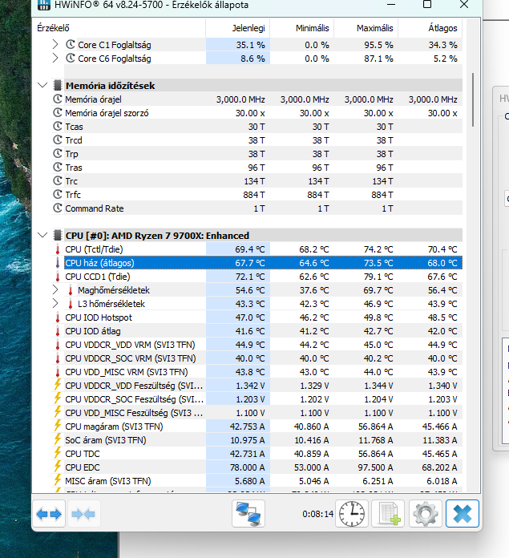Click the lightning icon beside CPU TDC
This screenshot has width=509, height=558.
tap(58, 453)
